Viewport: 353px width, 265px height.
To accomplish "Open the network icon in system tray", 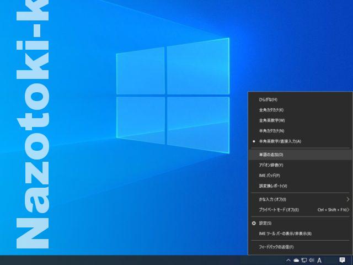I will click(304, 260).
